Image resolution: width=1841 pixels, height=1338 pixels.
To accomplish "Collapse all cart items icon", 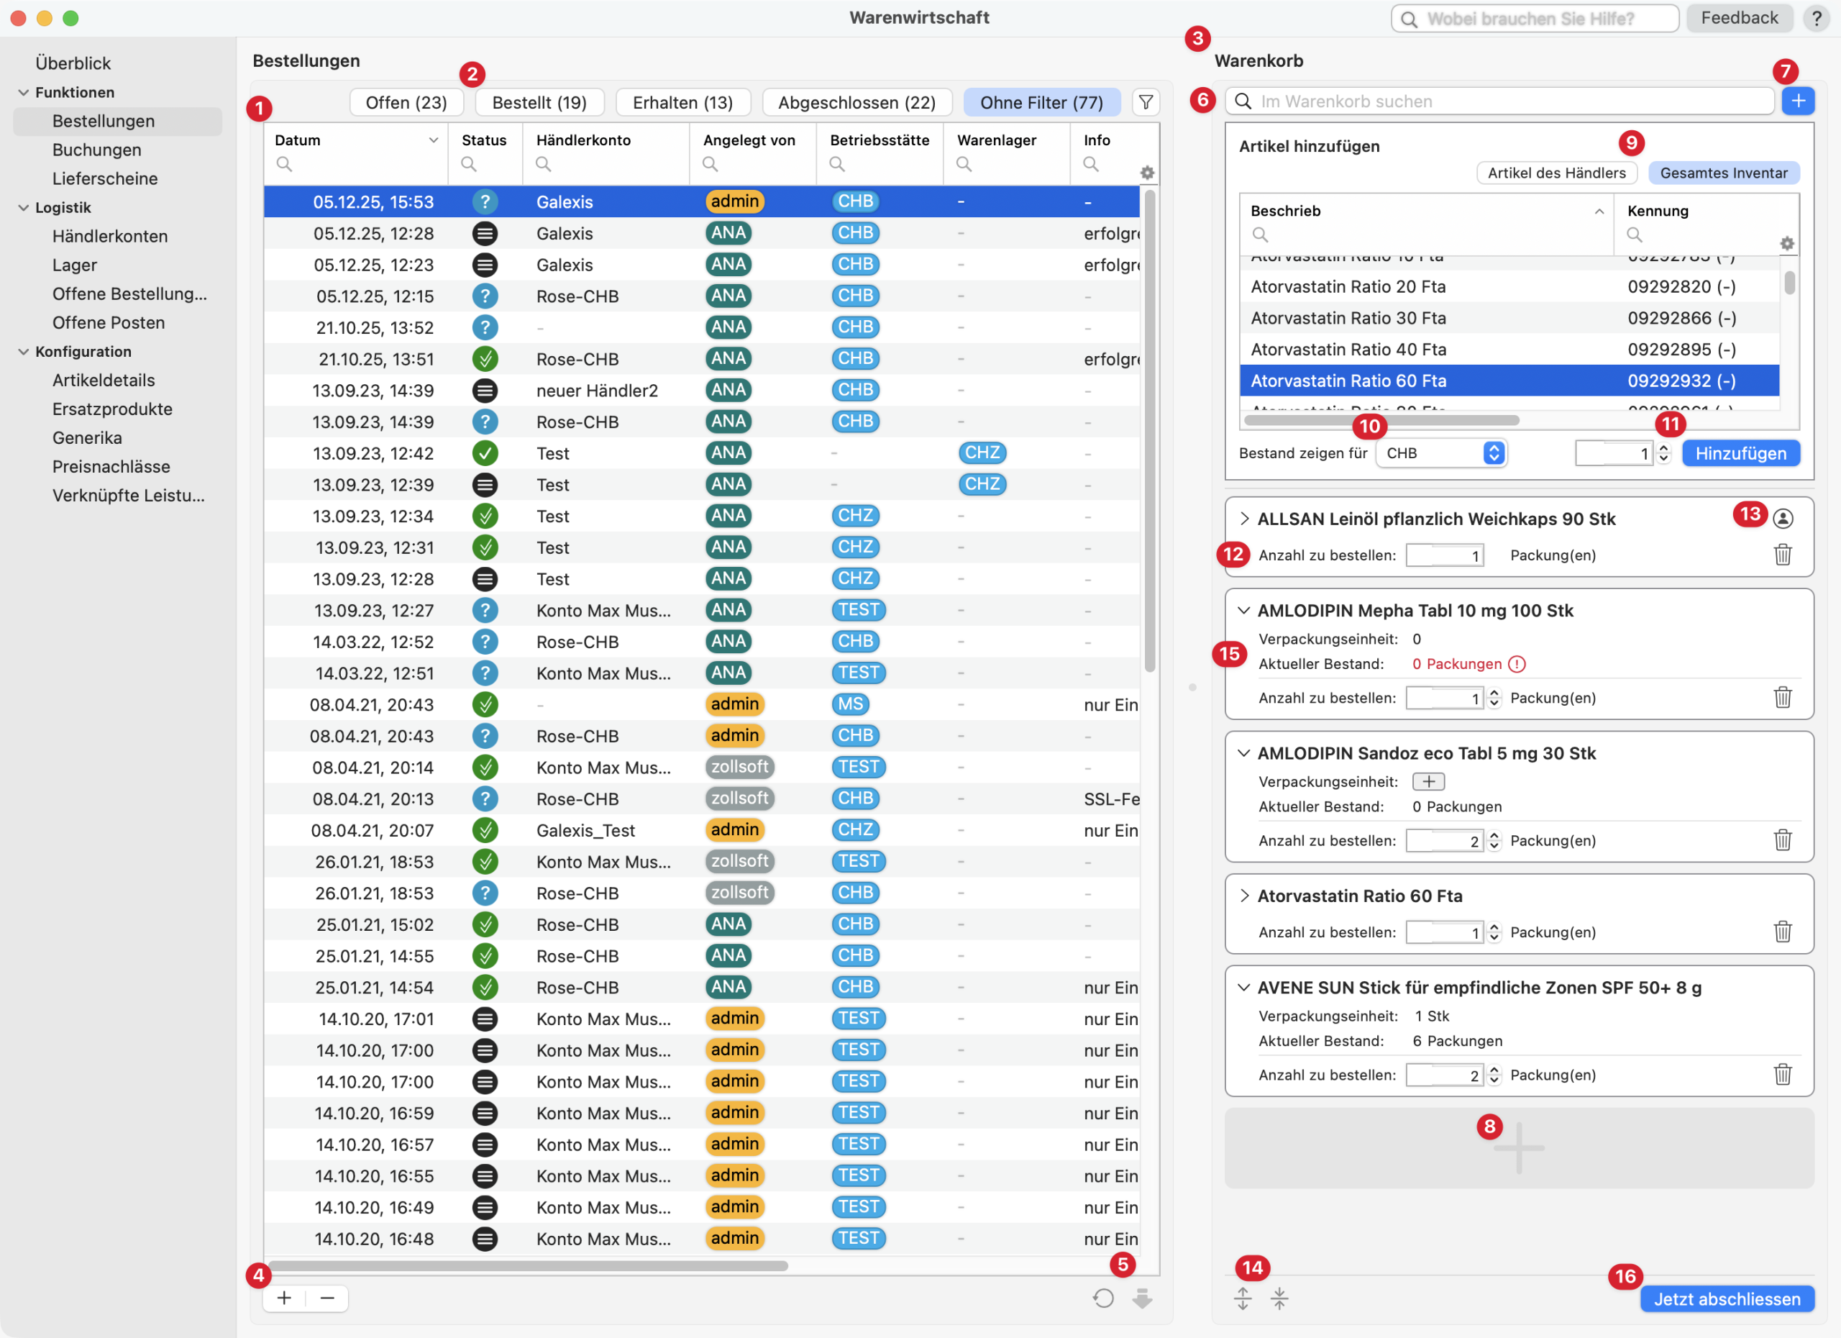I will tap(1279, 1298).
